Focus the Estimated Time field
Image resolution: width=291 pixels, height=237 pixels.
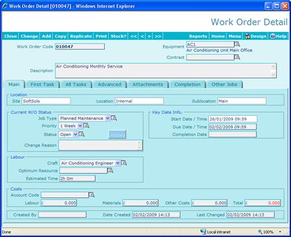pyautogui.click(x=77, y=178)
